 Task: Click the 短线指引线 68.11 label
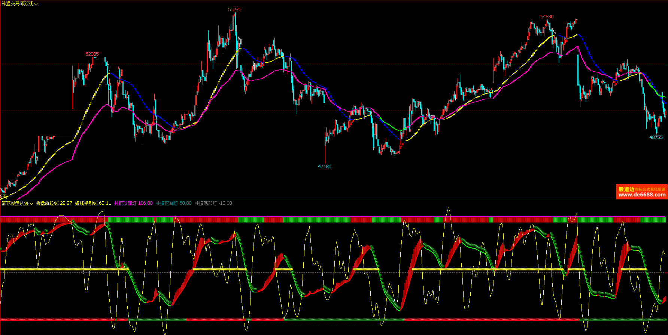(93, 203)
